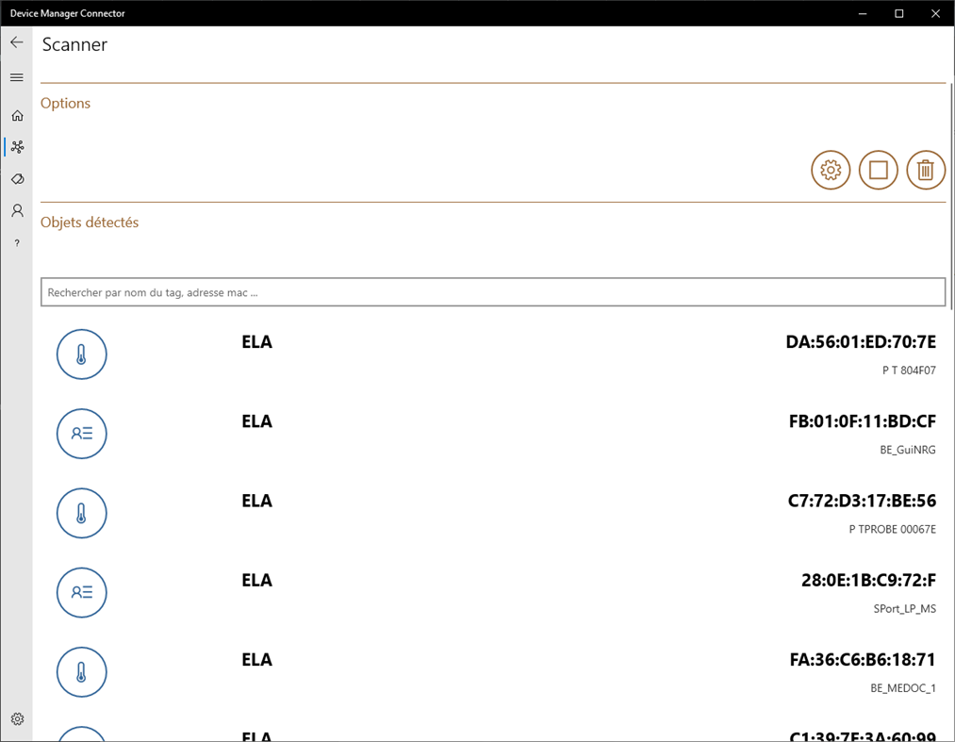Screen dimensions: 955x742
Task: Open the user account section
Action: [x=16, y=210]
